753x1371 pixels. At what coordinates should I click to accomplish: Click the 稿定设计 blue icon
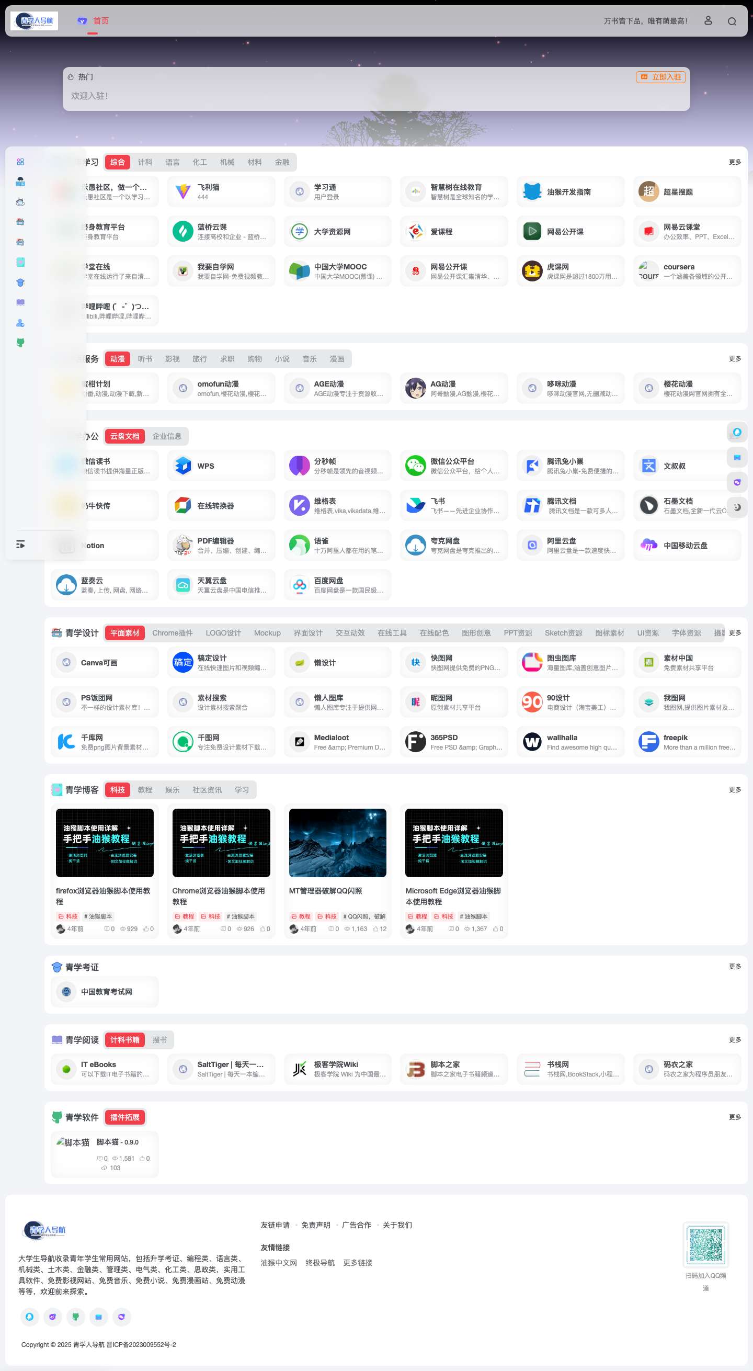182,663
